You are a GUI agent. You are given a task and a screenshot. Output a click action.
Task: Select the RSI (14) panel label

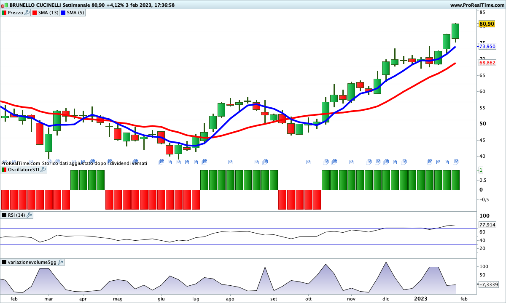click(16, 215)
